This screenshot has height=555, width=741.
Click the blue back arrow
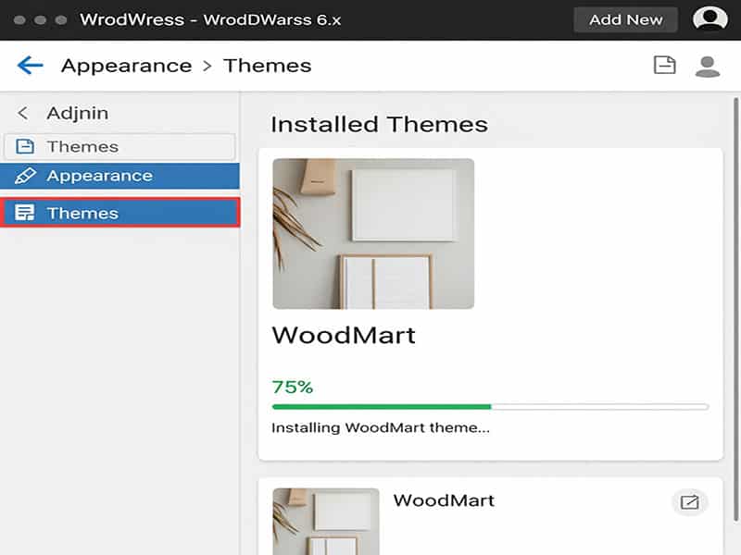tap(31, 65)
